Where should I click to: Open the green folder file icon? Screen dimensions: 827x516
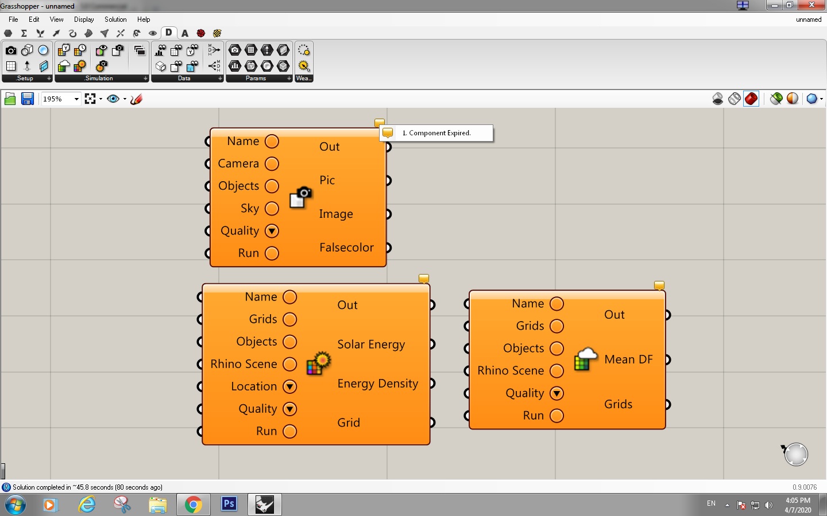click(10, 99)
